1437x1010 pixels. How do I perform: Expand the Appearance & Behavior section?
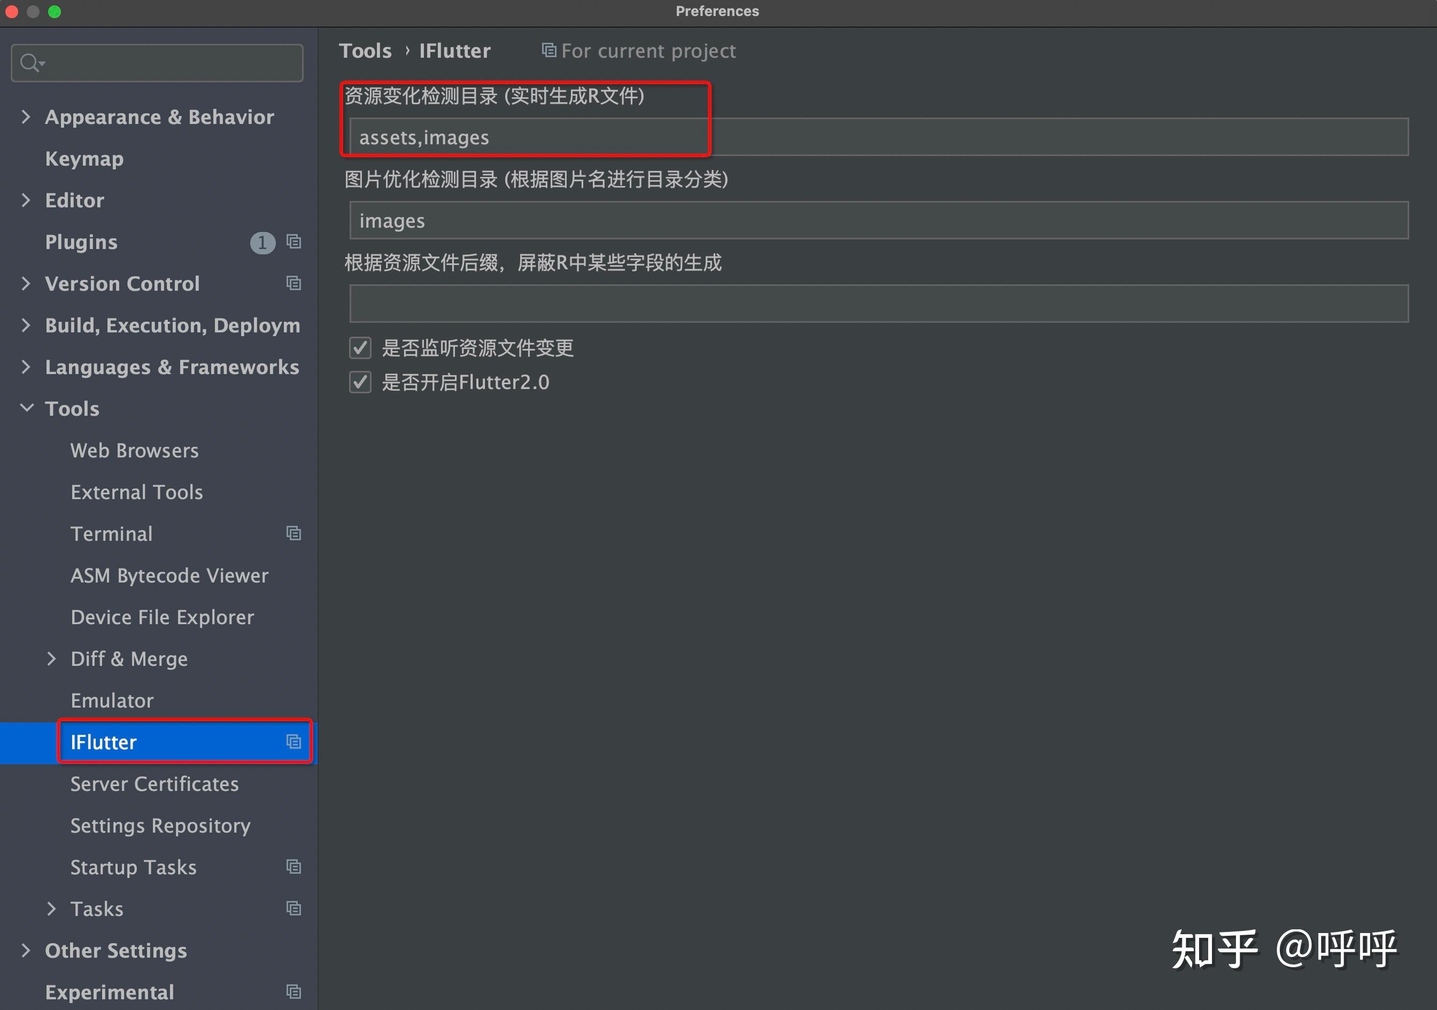point(26,116)
